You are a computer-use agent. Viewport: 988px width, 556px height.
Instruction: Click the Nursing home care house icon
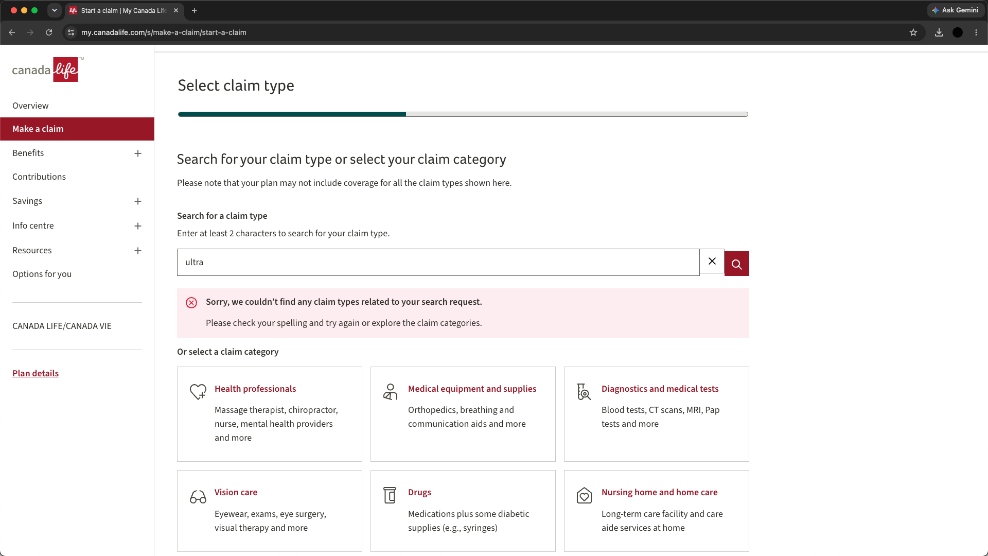(x=584, y=496)
